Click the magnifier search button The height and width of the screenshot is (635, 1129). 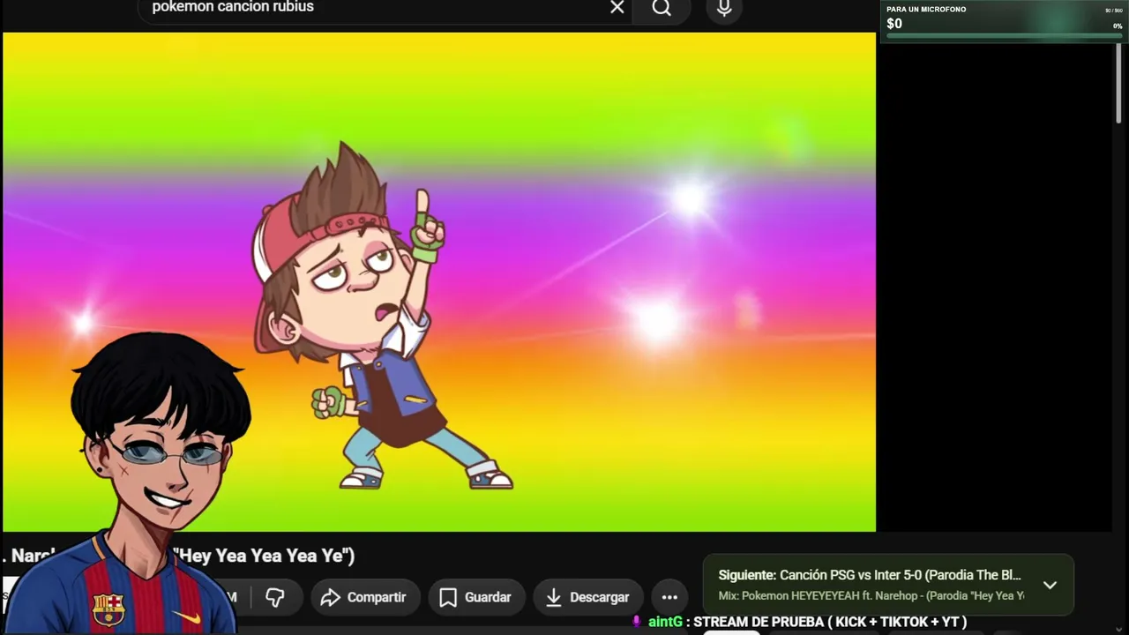[662, 9]
